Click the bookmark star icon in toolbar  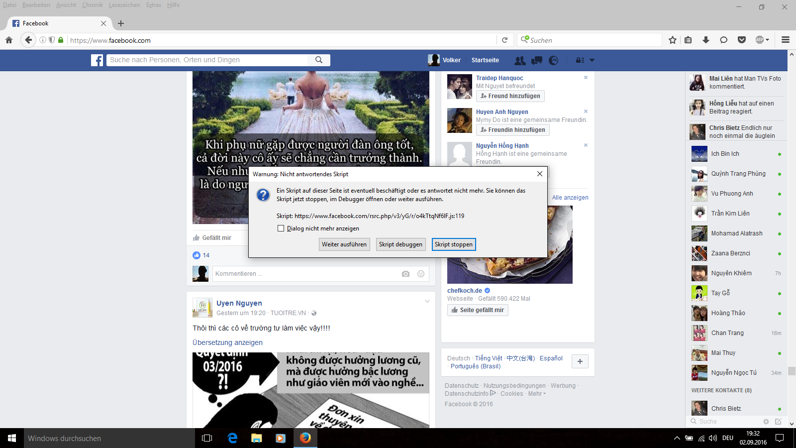[x=673, y=40]
